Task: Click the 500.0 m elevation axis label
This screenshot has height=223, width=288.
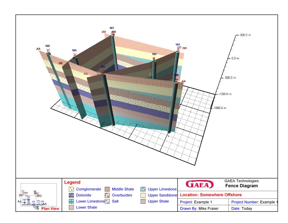Action: (246, 35)
